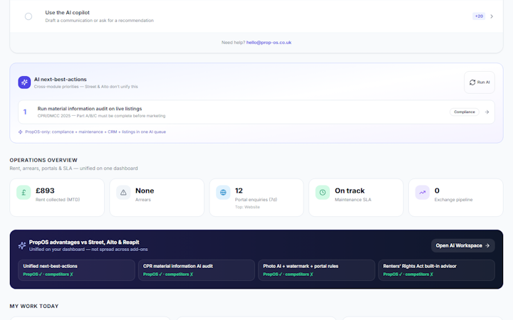
Task: Click the Arrears warning triangle icon
Action: point(123,193)
